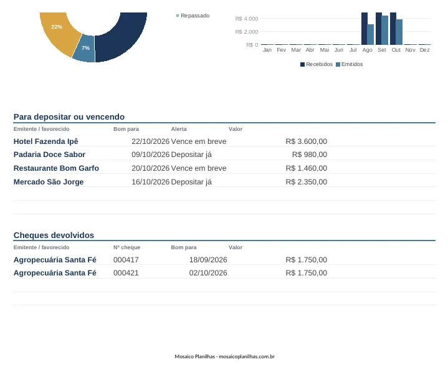Click the Emitidos legend swatch

(338, 65)
